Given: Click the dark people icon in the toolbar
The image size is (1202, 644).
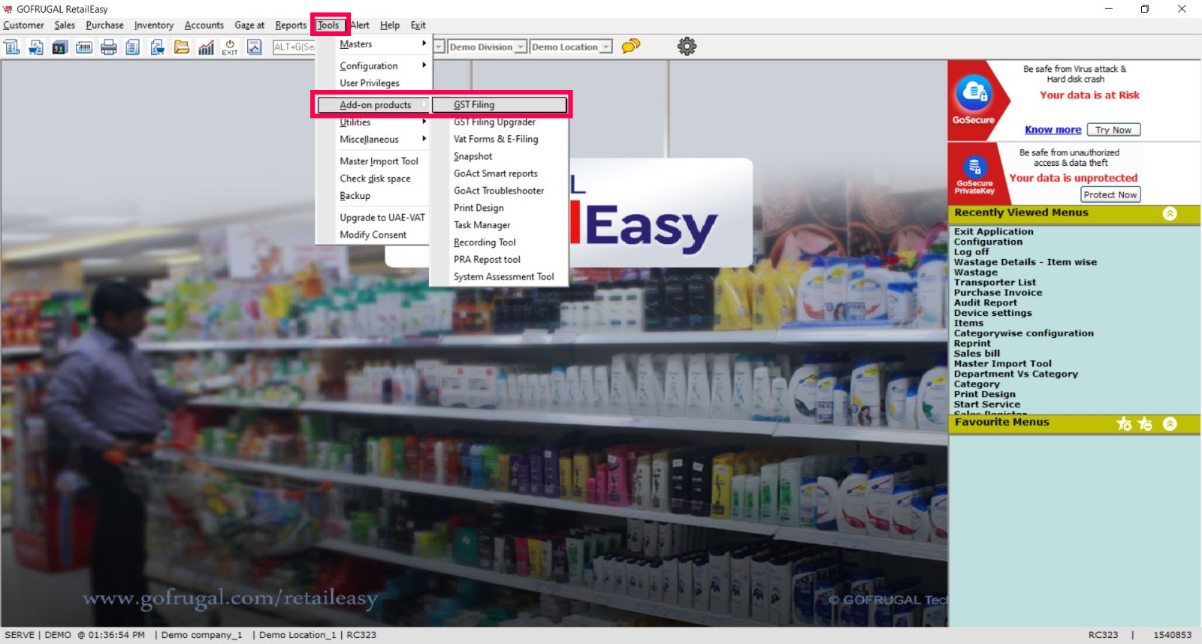Looking at the screenshot, I should pyautogui.click(x=60, y=47).
